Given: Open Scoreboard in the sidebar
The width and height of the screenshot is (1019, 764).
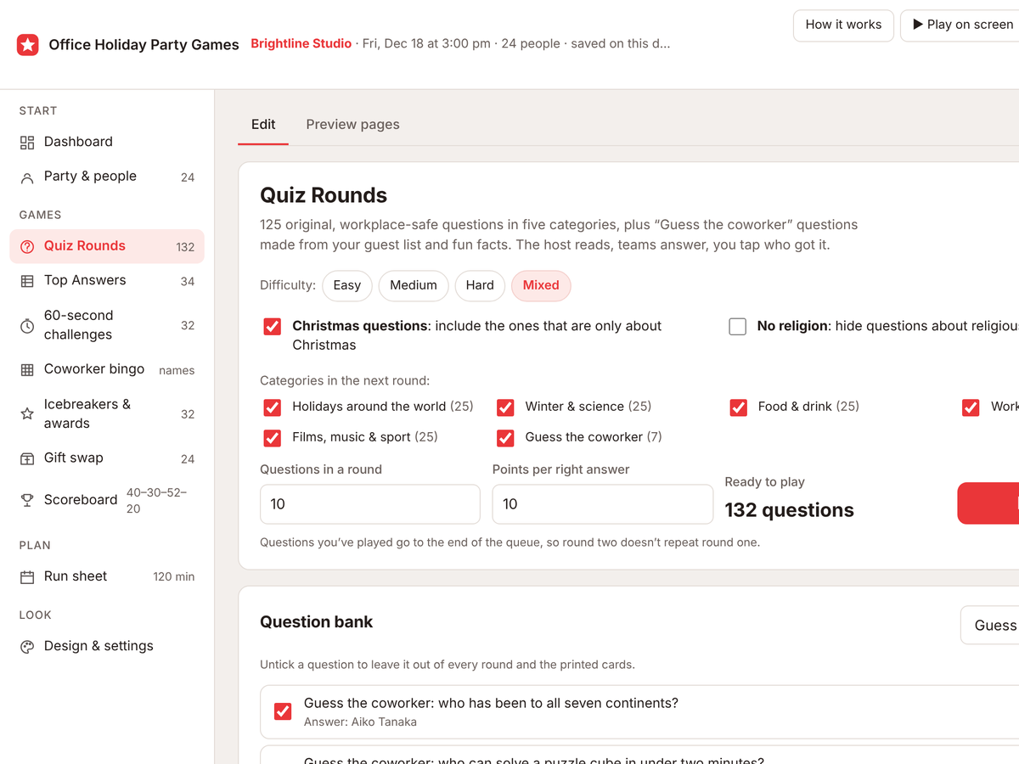Looking at the screenshot, I should [x=107, y=500].
